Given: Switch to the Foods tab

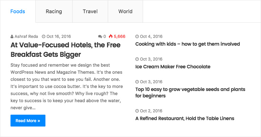Looking at the screenshot, I should pyautogui.click(x=18, y=12).
